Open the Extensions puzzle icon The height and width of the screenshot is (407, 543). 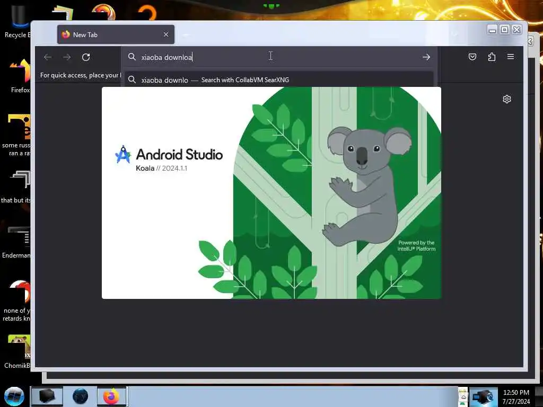tap(492, 57)
